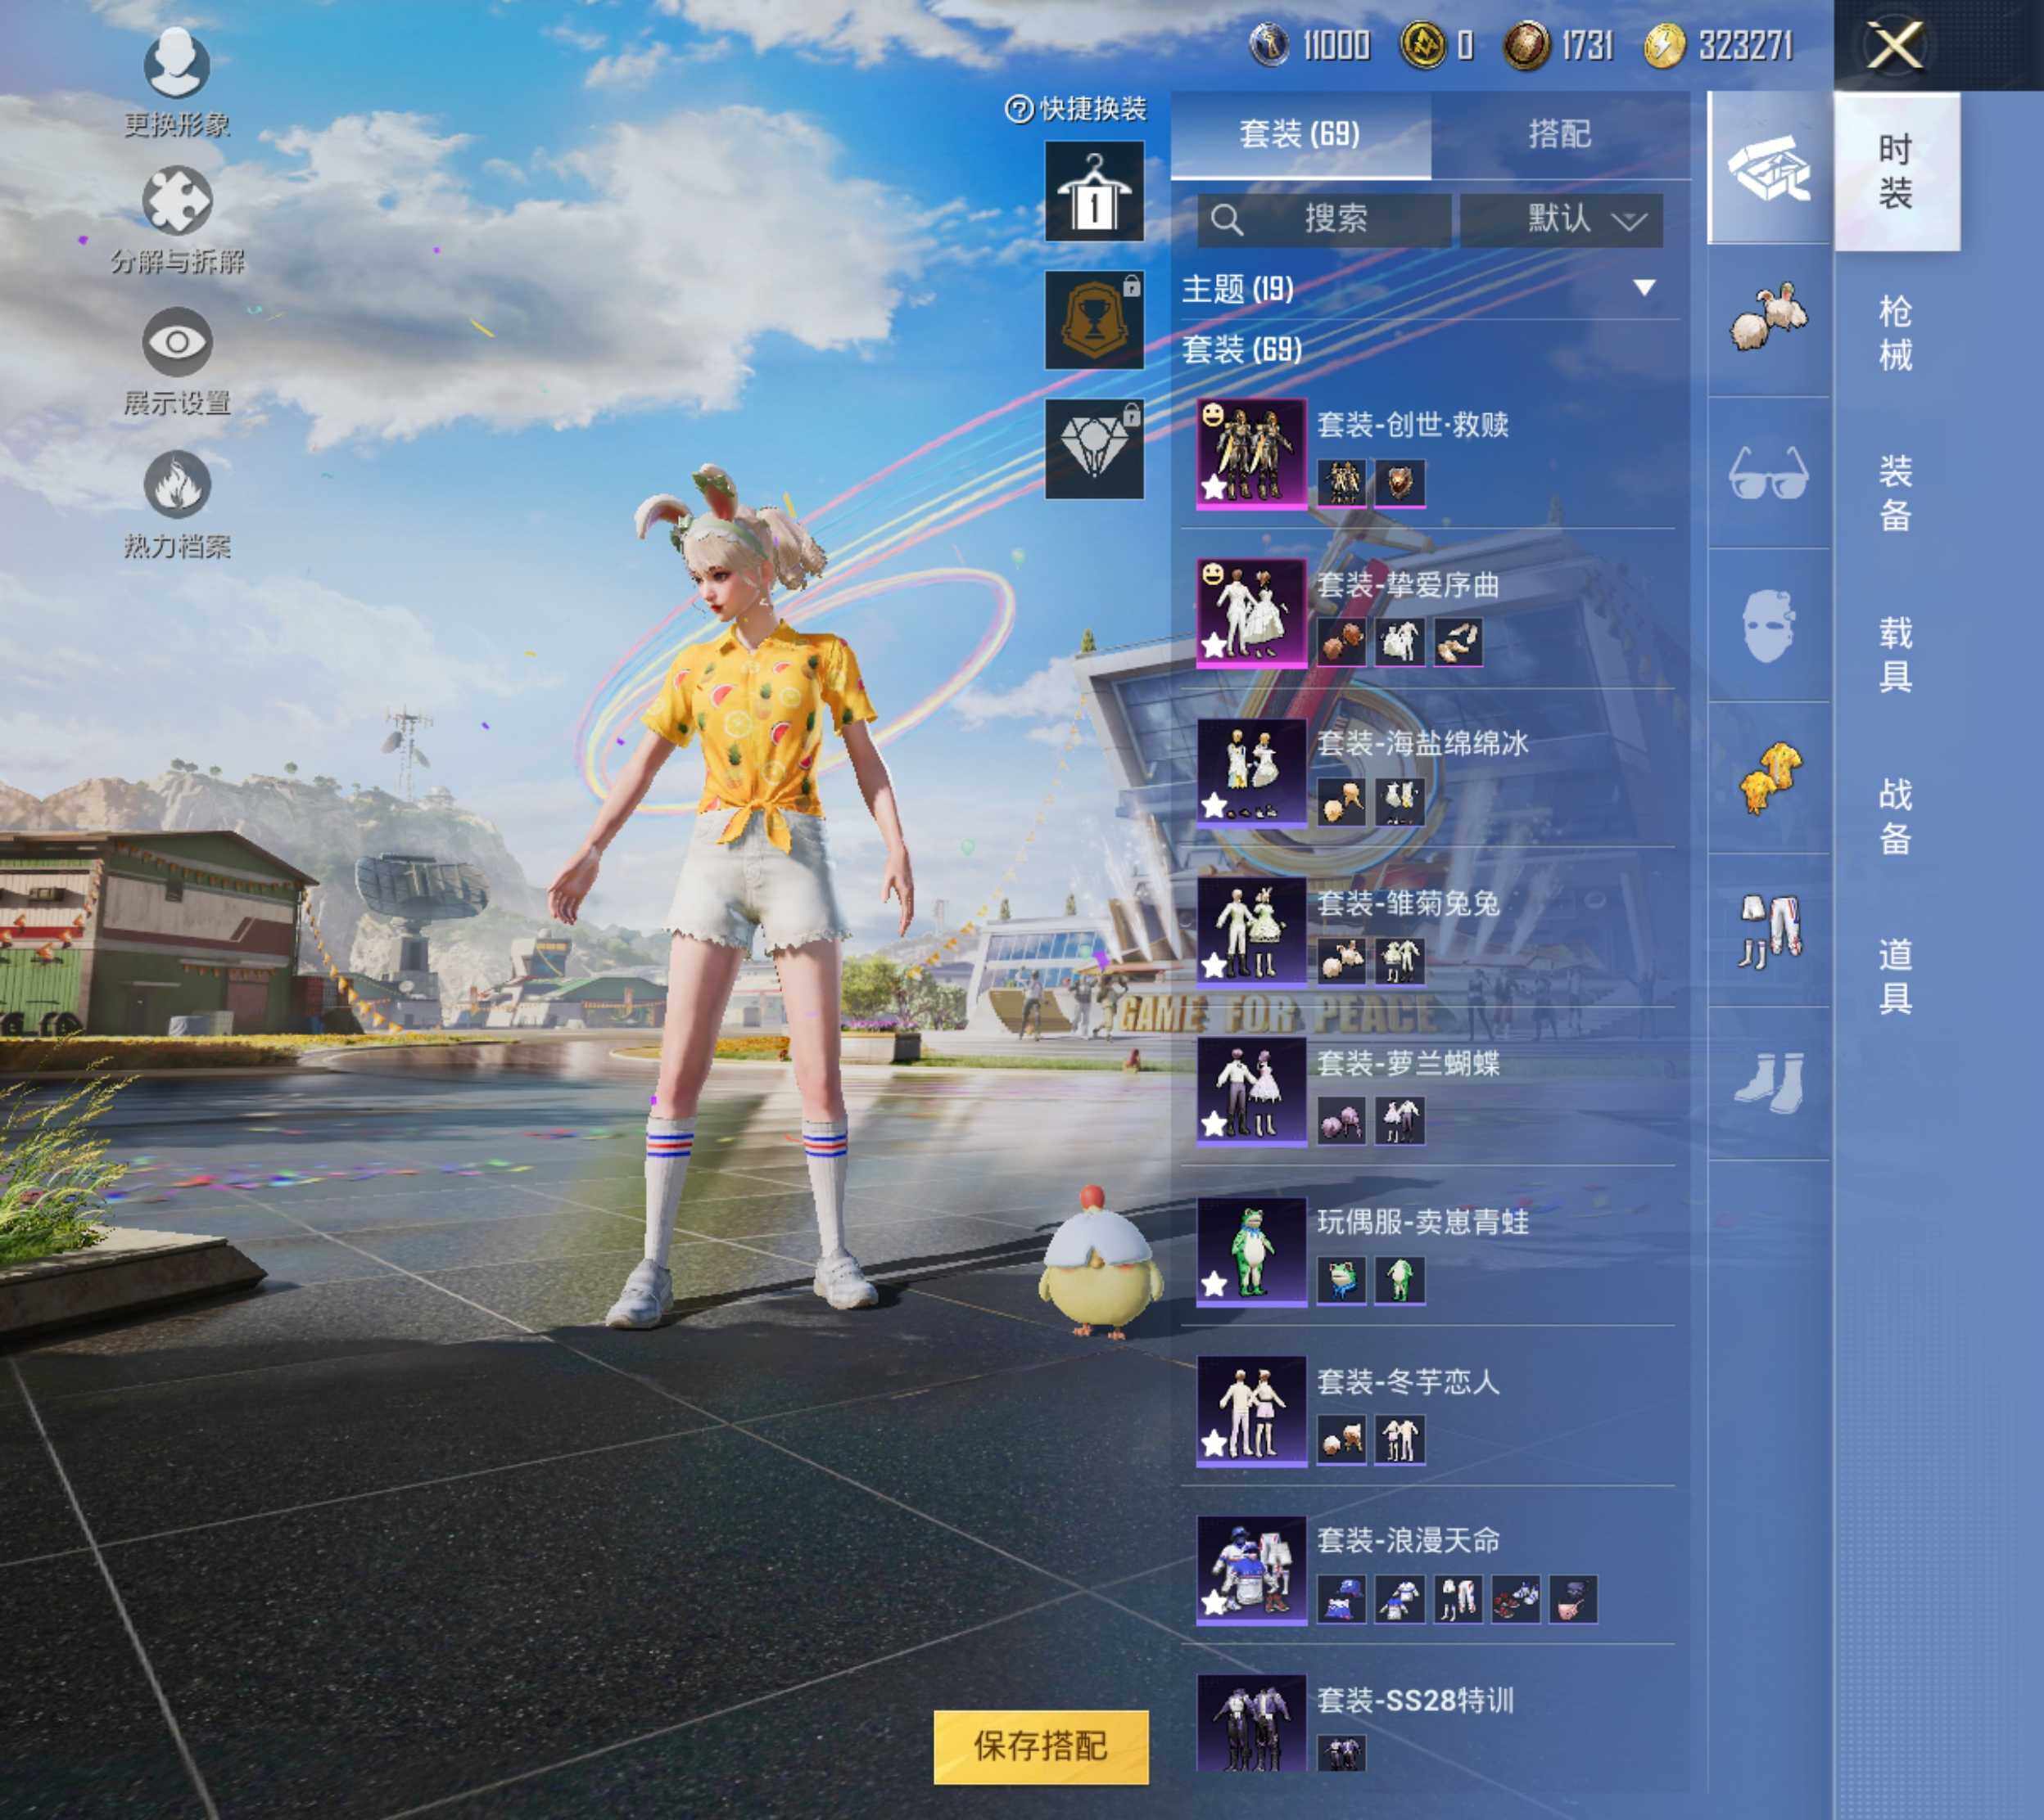
Task: Open the 更换形象 avatar icon
Action: pyautogui.click(x=177, y=64)
